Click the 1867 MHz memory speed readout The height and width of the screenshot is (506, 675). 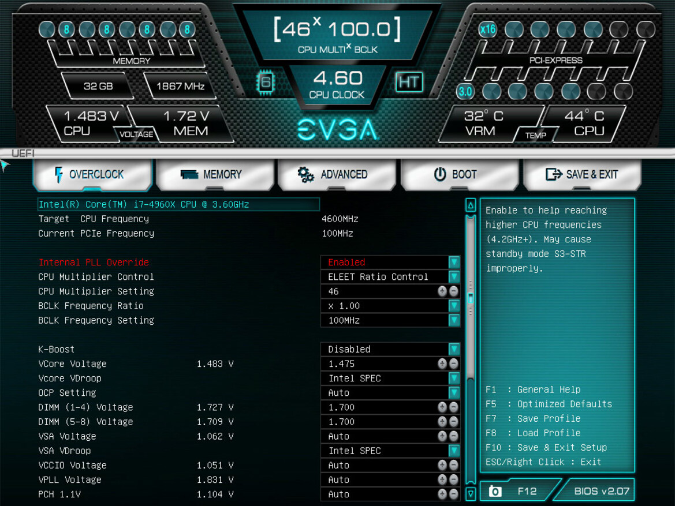point(180,86)
